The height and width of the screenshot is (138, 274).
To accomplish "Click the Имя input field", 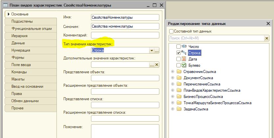I will coord(125,17).
